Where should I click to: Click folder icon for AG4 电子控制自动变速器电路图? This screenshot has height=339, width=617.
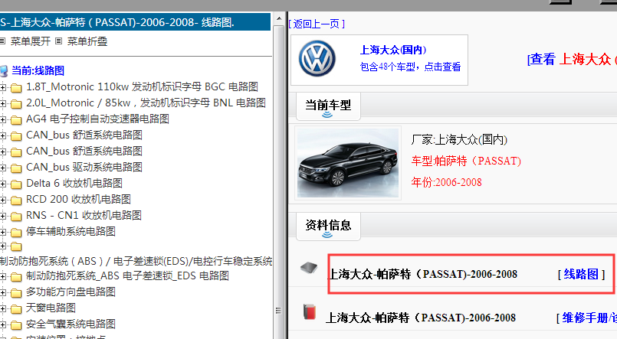click(x=16, y=120)
